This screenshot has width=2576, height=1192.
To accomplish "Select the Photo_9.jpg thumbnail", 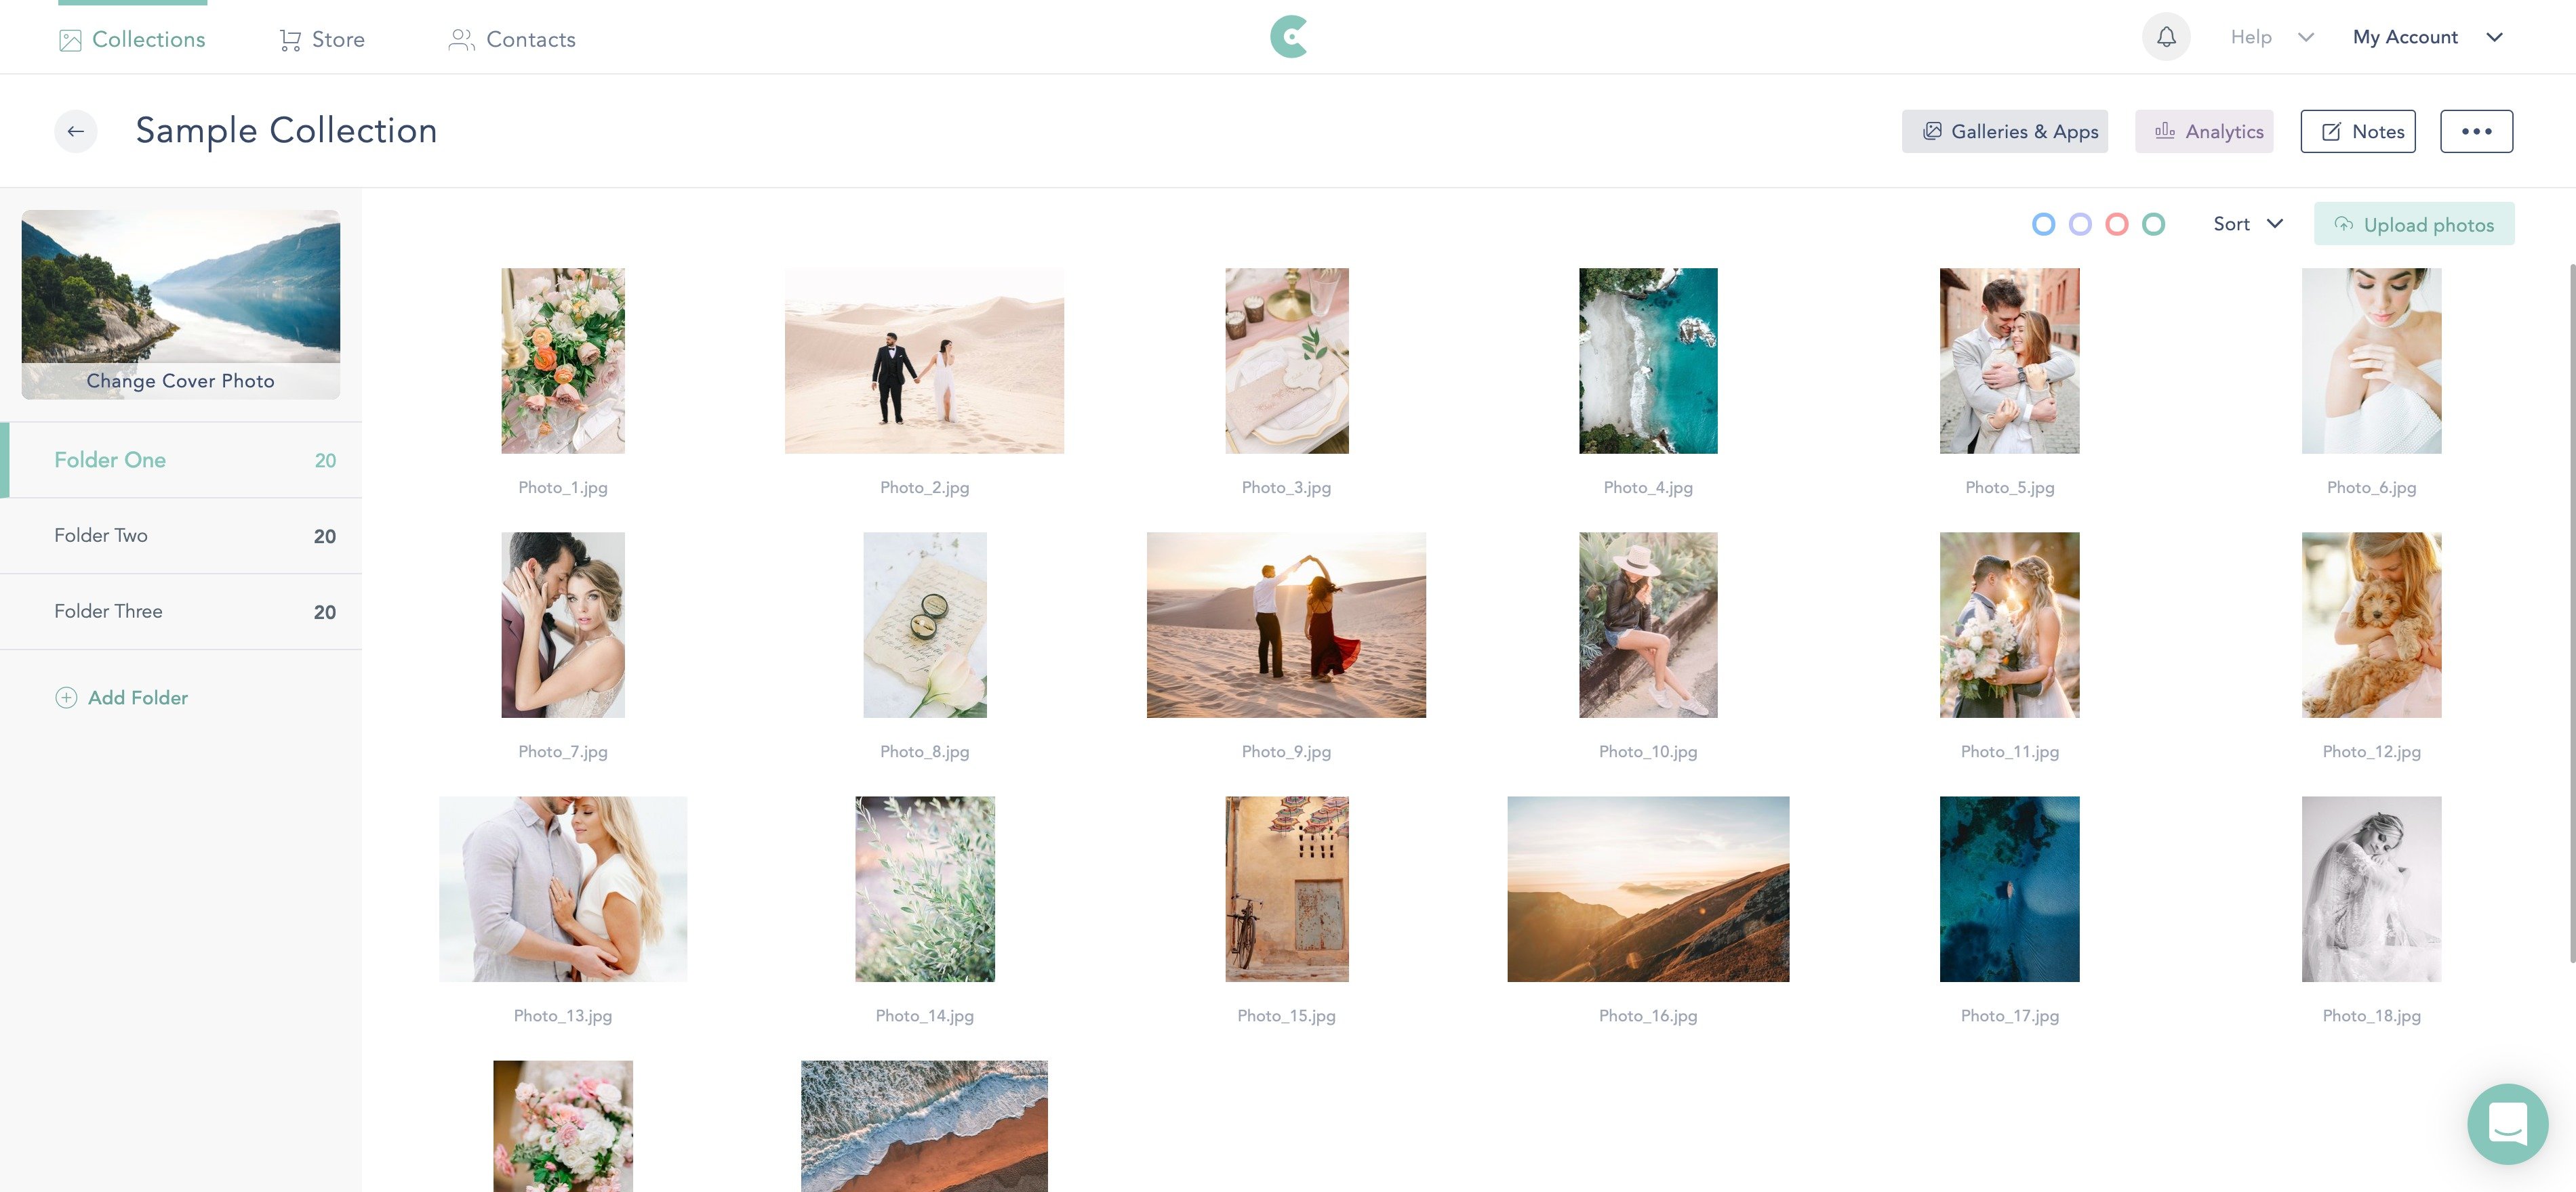I will 1286,624.
